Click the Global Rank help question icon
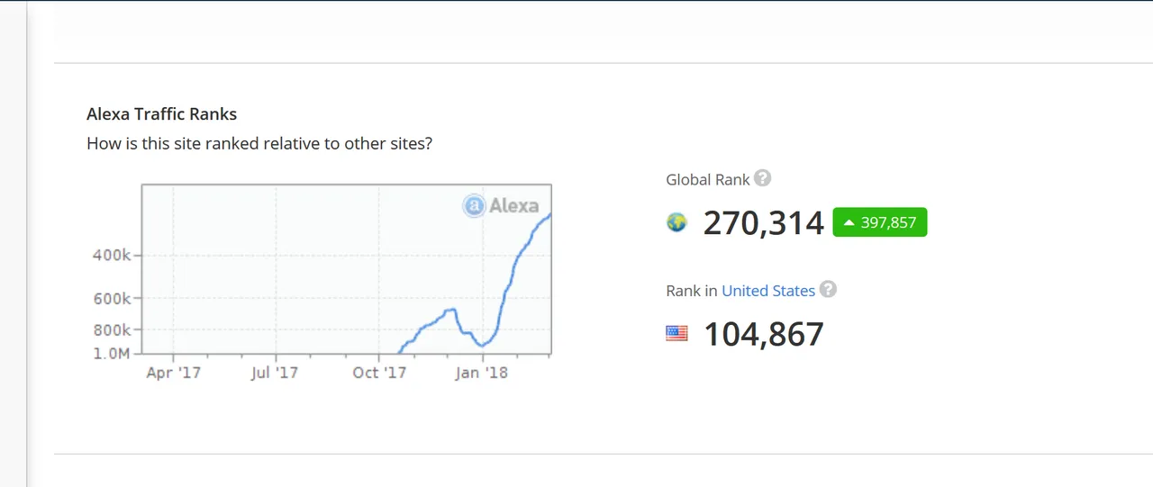 pyautogui.click(x=762, y=178)
